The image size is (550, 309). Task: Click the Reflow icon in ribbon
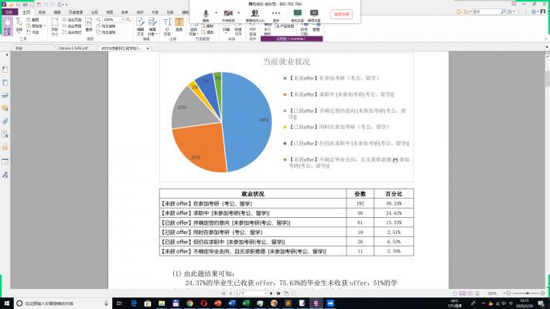click(88, 26)
